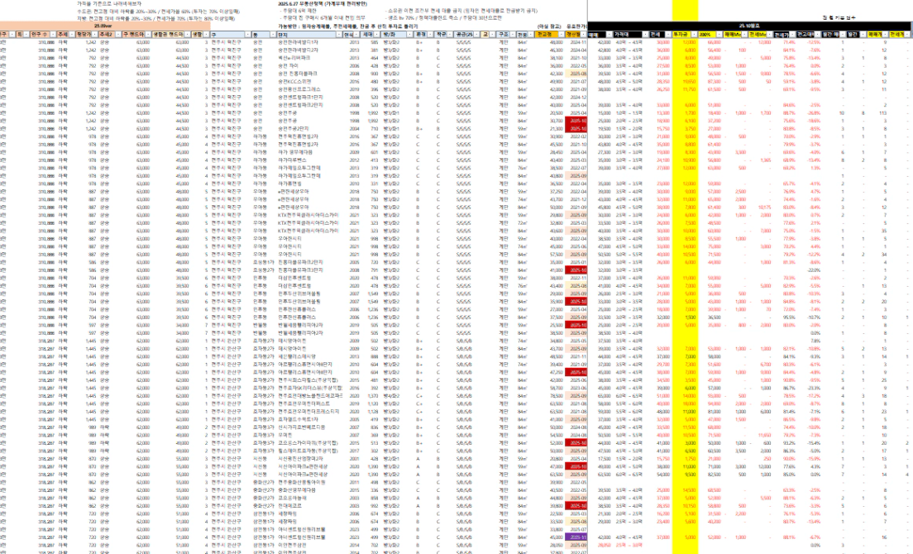913x554 pixels.
Task: Expand the 단지 column filter arrow
Action: [x=339, y=35]
